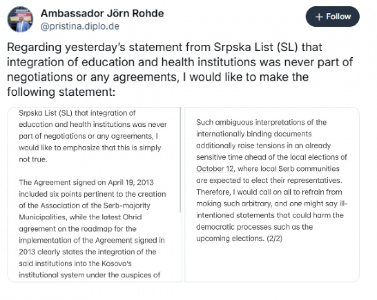Click the @pristina.diplo.de handle
377x300 pixels.
tap(80, 26)
